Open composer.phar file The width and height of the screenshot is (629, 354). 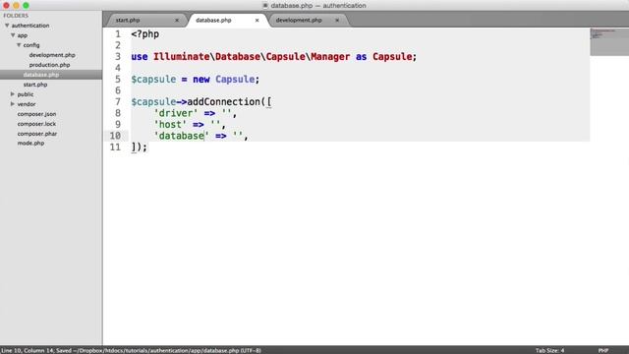point(37,134)
